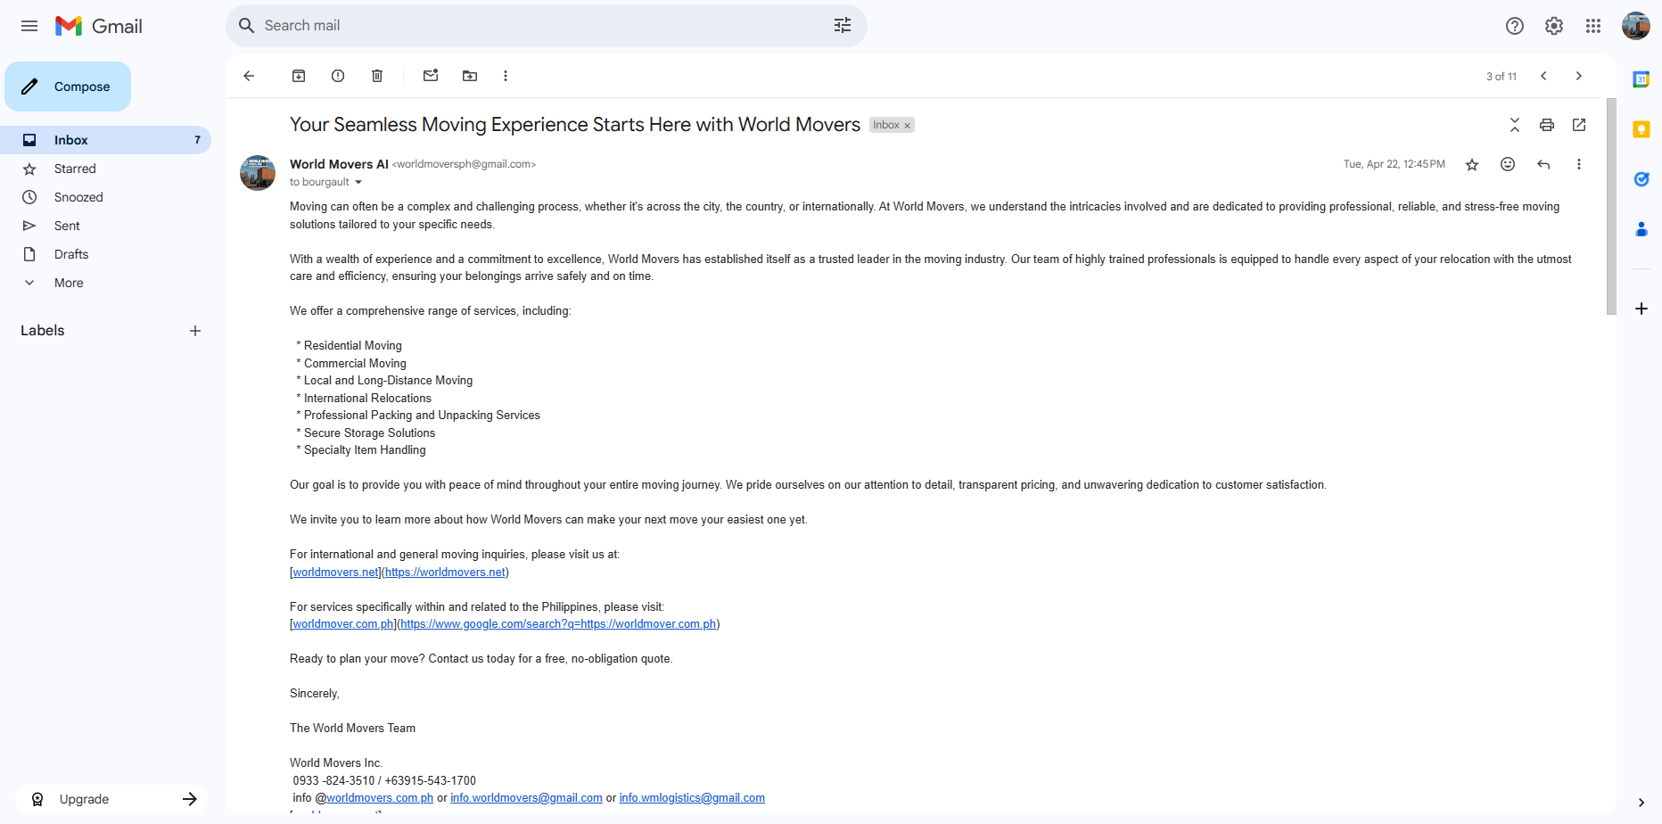
Task: Toggle the main navigation menu
Action: [x=29, y=25]
